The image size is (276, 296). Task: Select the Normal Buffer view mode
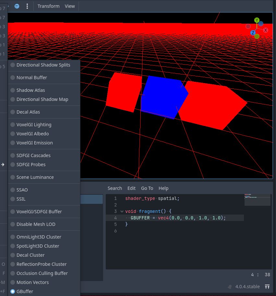point(31,78)
